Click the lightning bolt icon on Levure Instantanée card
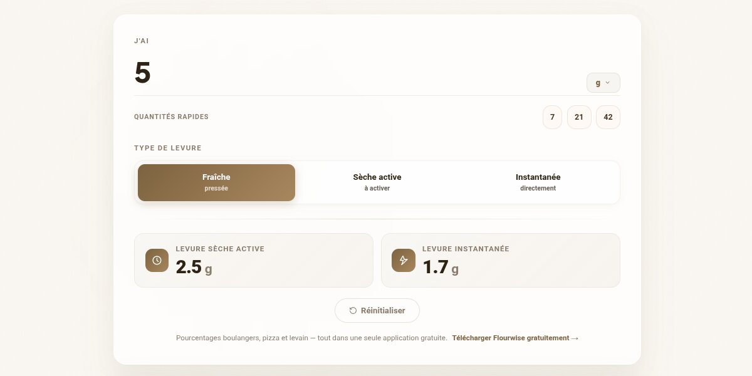The width and height of the screenshot is (752, 376). [404, 261]
